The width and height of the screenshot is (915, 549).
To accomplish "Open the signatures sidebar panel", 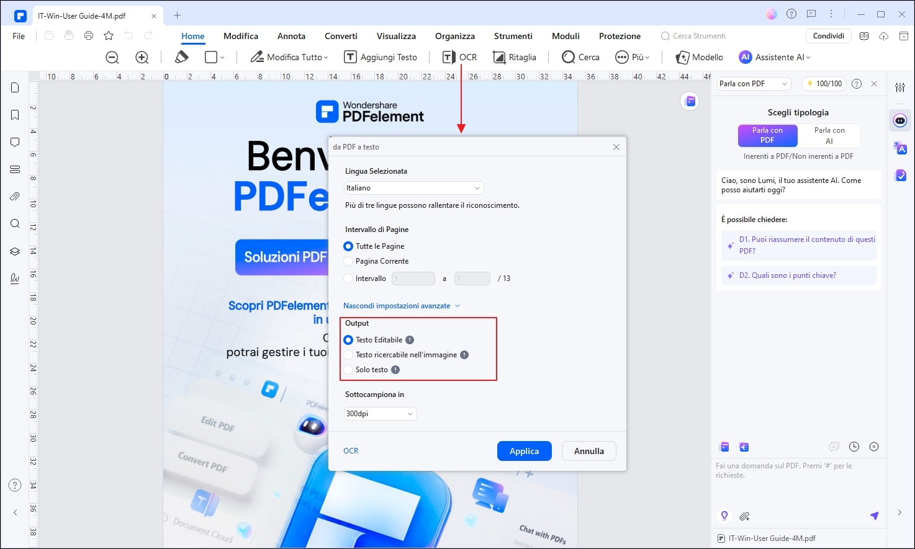I will (x=15, y=279).
